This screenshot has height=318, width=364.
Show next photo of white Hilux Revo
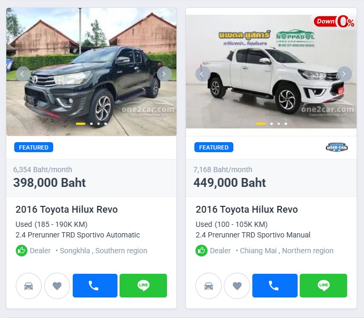(345, 74)
